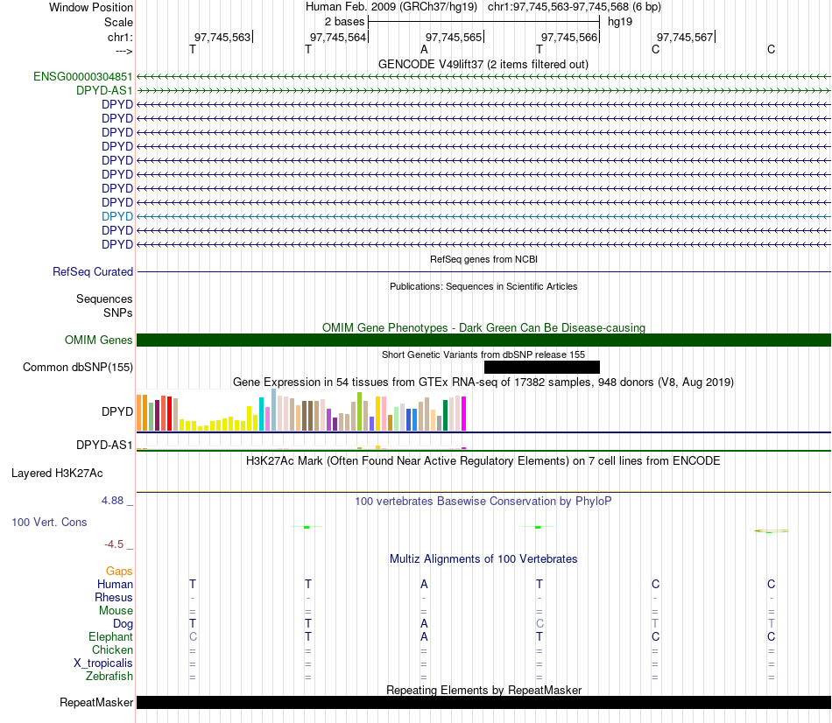Click the DPYD GTEx expression bar chart

[301, 410]
